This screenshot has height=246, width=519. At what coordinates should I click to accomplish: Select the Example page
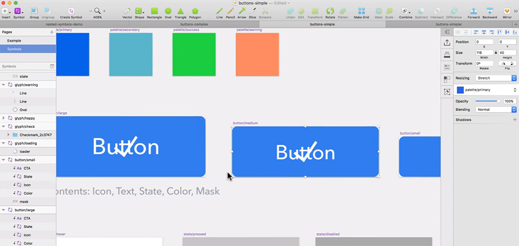[28, 40]
